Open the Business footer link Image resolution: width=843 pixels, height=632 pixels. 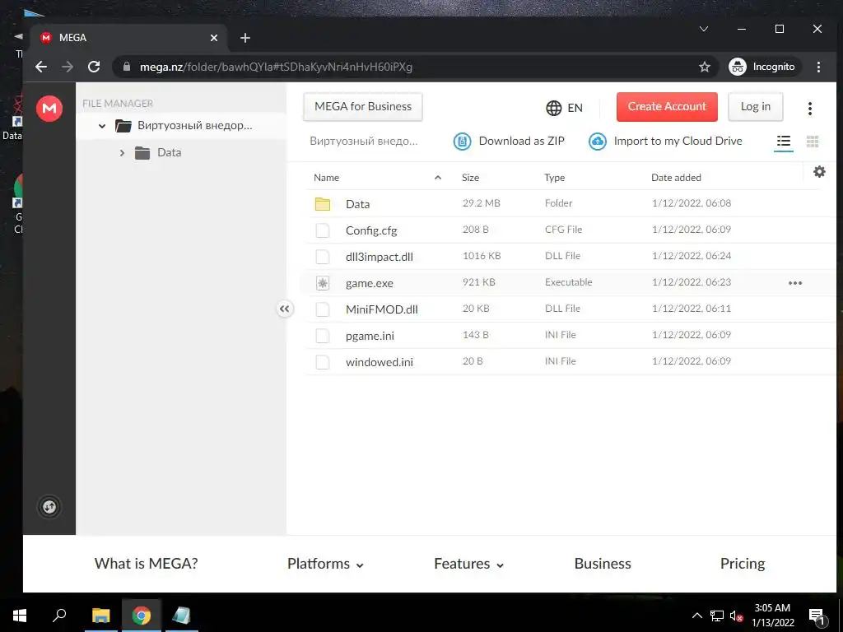(603, 563)
